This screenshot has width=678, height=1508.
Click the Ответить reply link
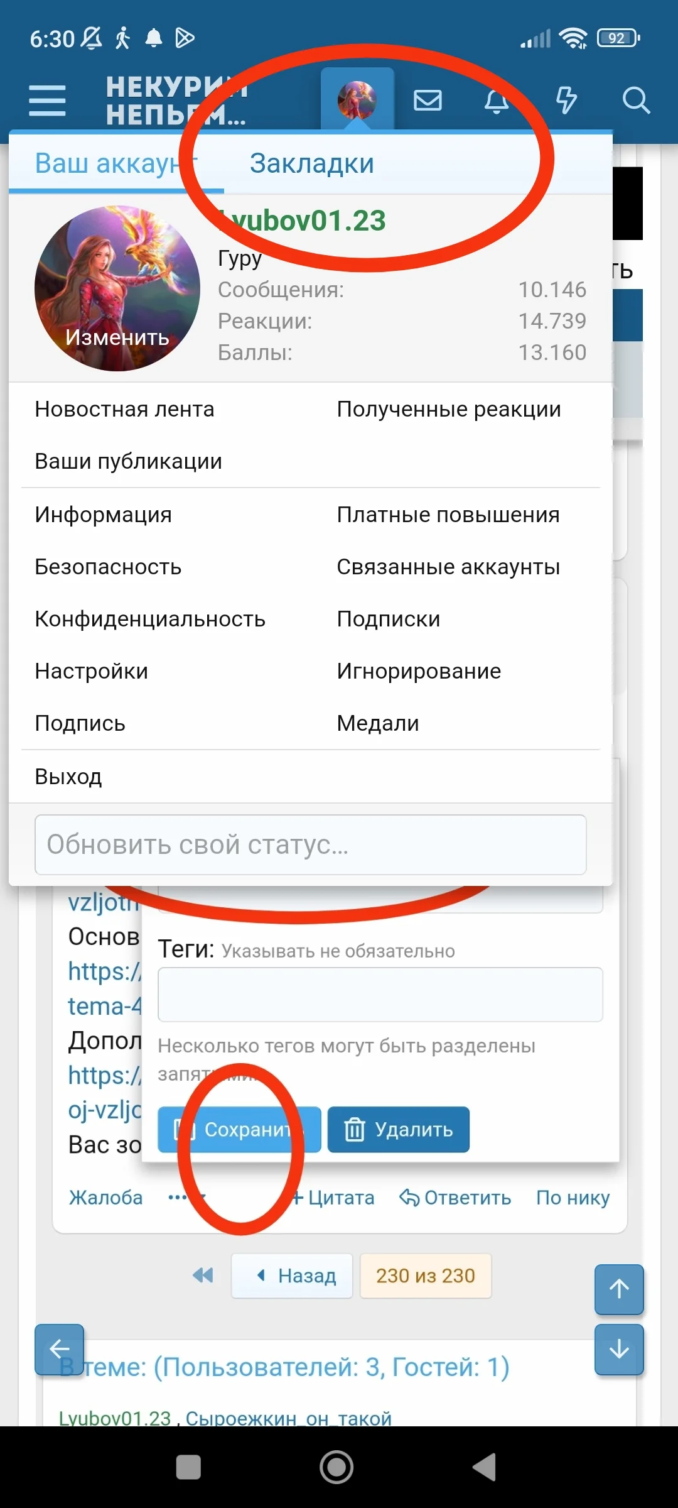tap(455, 1198)
